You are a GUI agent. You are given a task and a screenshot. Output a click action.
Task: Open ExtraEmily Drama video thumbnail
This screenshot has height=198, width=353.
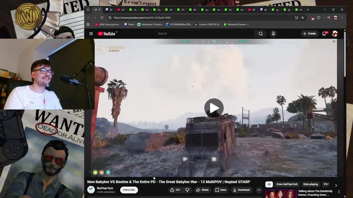(x=281, y=194)
